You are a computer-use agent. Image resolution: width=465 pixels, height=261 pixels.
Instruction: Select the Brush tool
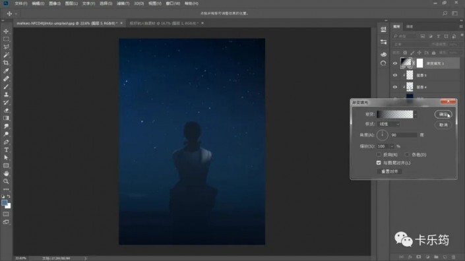tap(6, 86)
